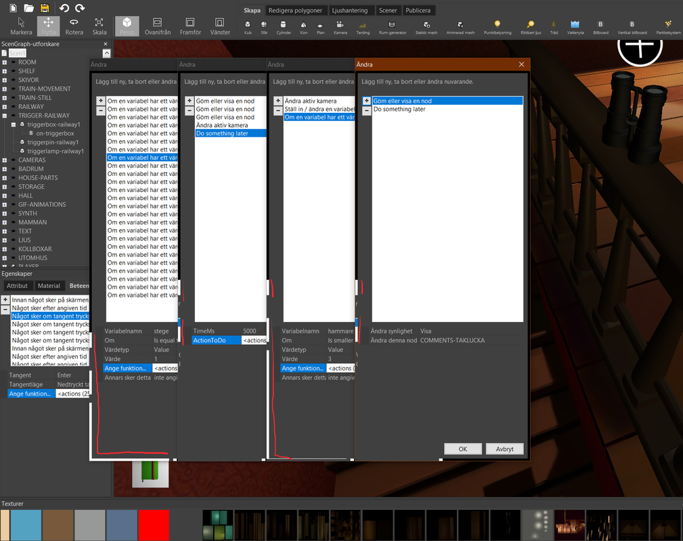Image resolution: width=683 pixels, height=541 pixels.
Task: Remove a behavior with the minus button in Egenskaper
Action: pos(5,310)
